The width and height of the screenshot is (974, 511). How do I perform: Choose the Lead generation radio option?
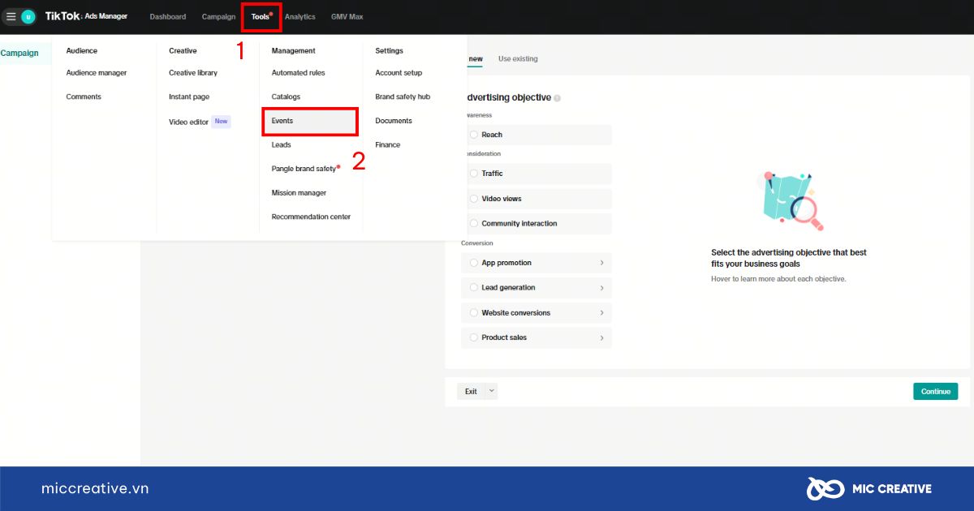[x=474, y=288]
